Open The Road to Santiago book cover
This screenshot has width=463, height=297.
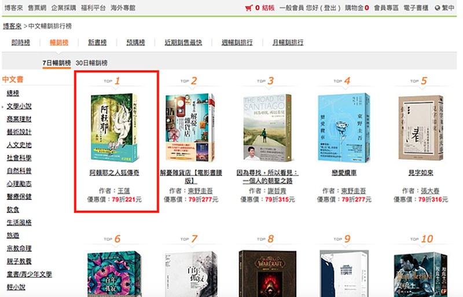point(267,128)
